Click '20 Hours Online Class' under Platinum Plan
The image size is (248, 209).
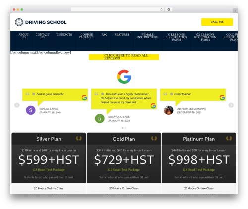point(199,188)
